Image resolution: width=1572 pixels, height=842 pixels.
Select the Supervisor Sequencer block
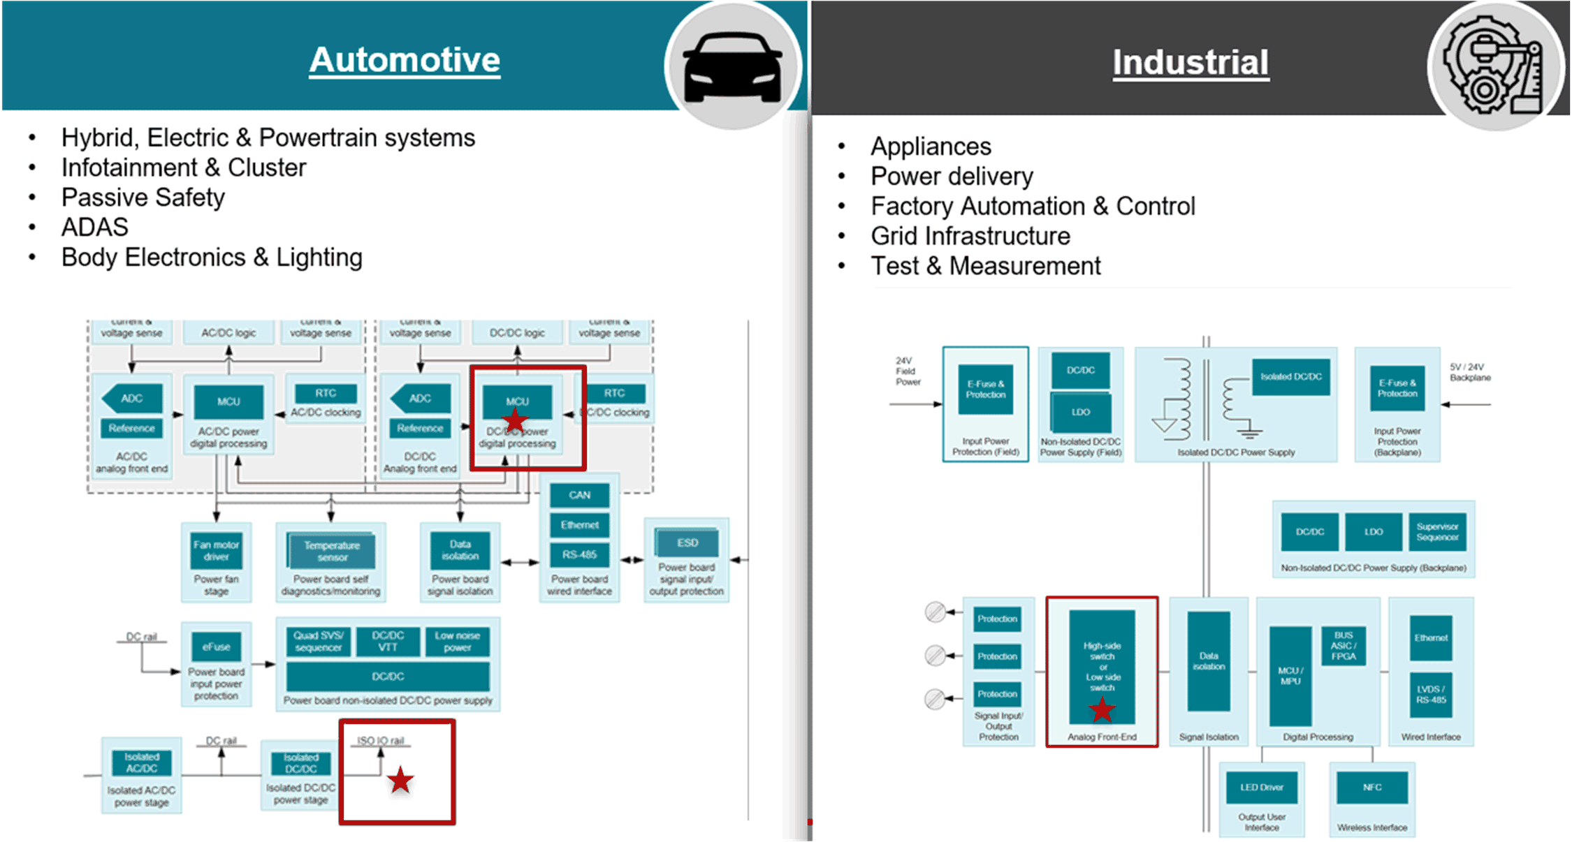pyautogui.click(x=1437, y=532)
